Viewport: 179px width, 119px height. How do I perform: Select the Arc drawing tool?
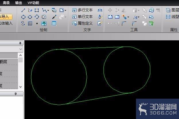(37, 17)
